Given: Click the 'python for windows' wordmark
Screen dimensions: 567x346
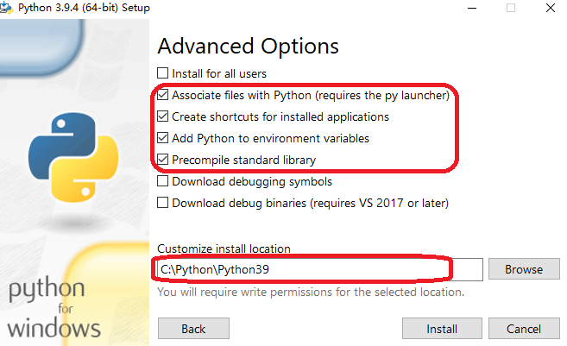Looking at the screenshot, I should 54,309.
